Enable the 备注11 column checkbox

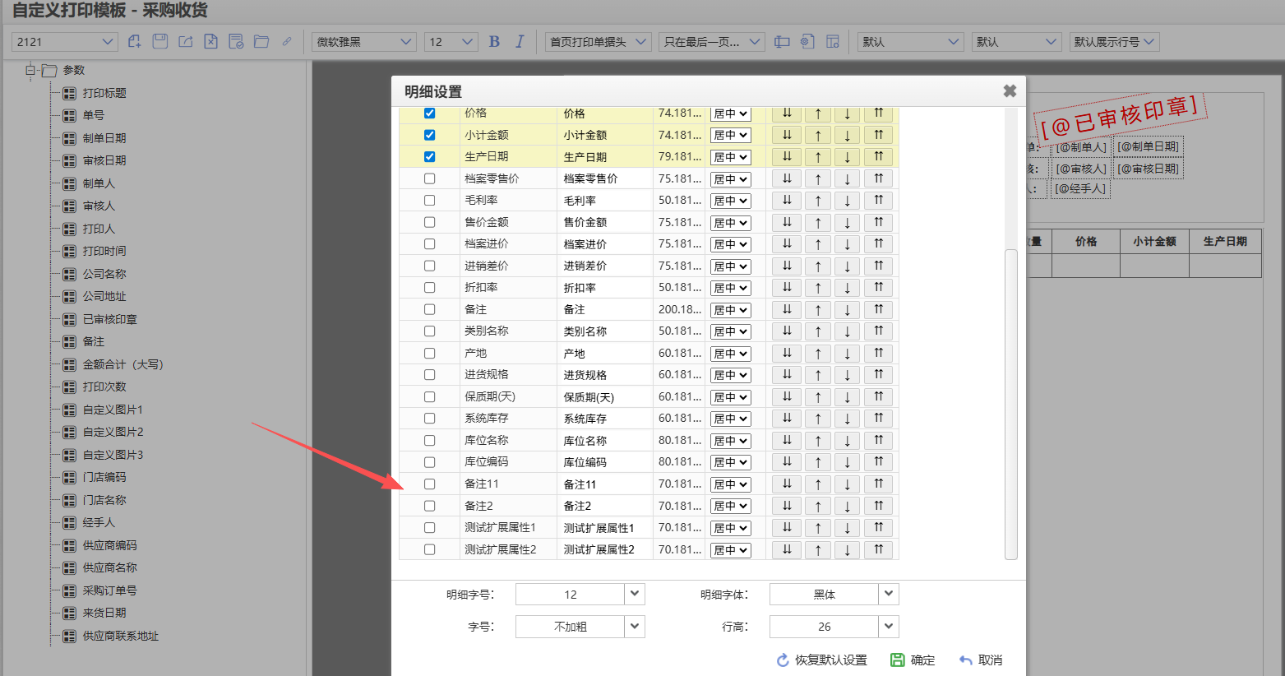[x=429, y=484]
